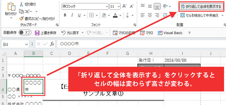Decrease font size with small A icon
The width and height of the screenshot is (226, 105).
pos(132,6)
